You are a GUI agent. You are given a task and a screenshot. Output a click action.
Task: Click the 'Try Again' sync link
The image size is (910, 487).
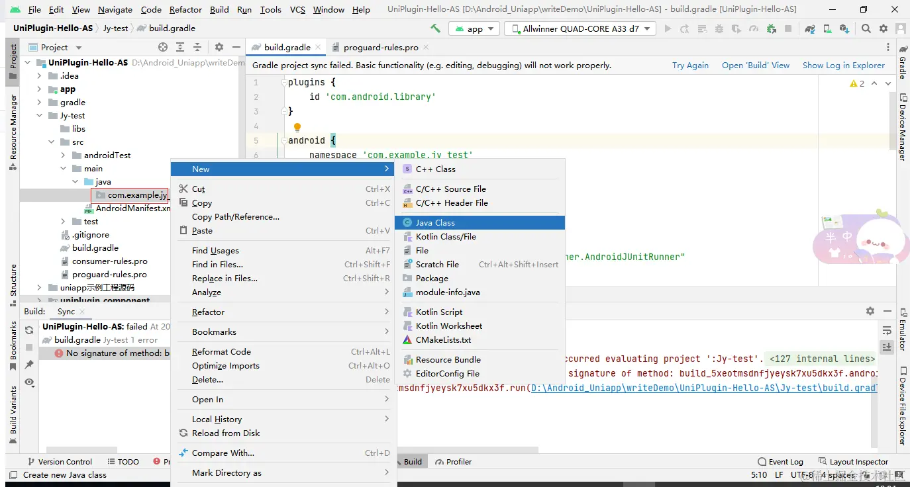click(x=690, y=66)
